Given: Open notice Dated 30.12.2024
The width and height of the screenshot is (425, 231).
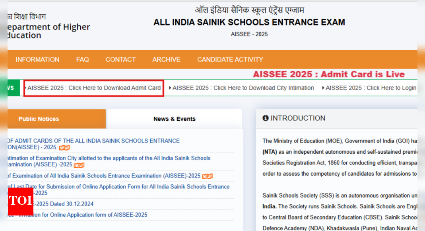Looking at the screenshot, I should (x=64, y=204).
